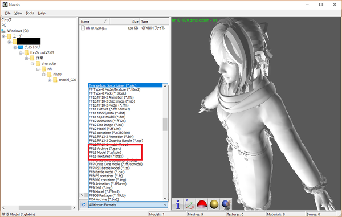The height and width of the screenshot is (217, 342).
Task: Click the refresh file list icon
Action: coord(84,205)
